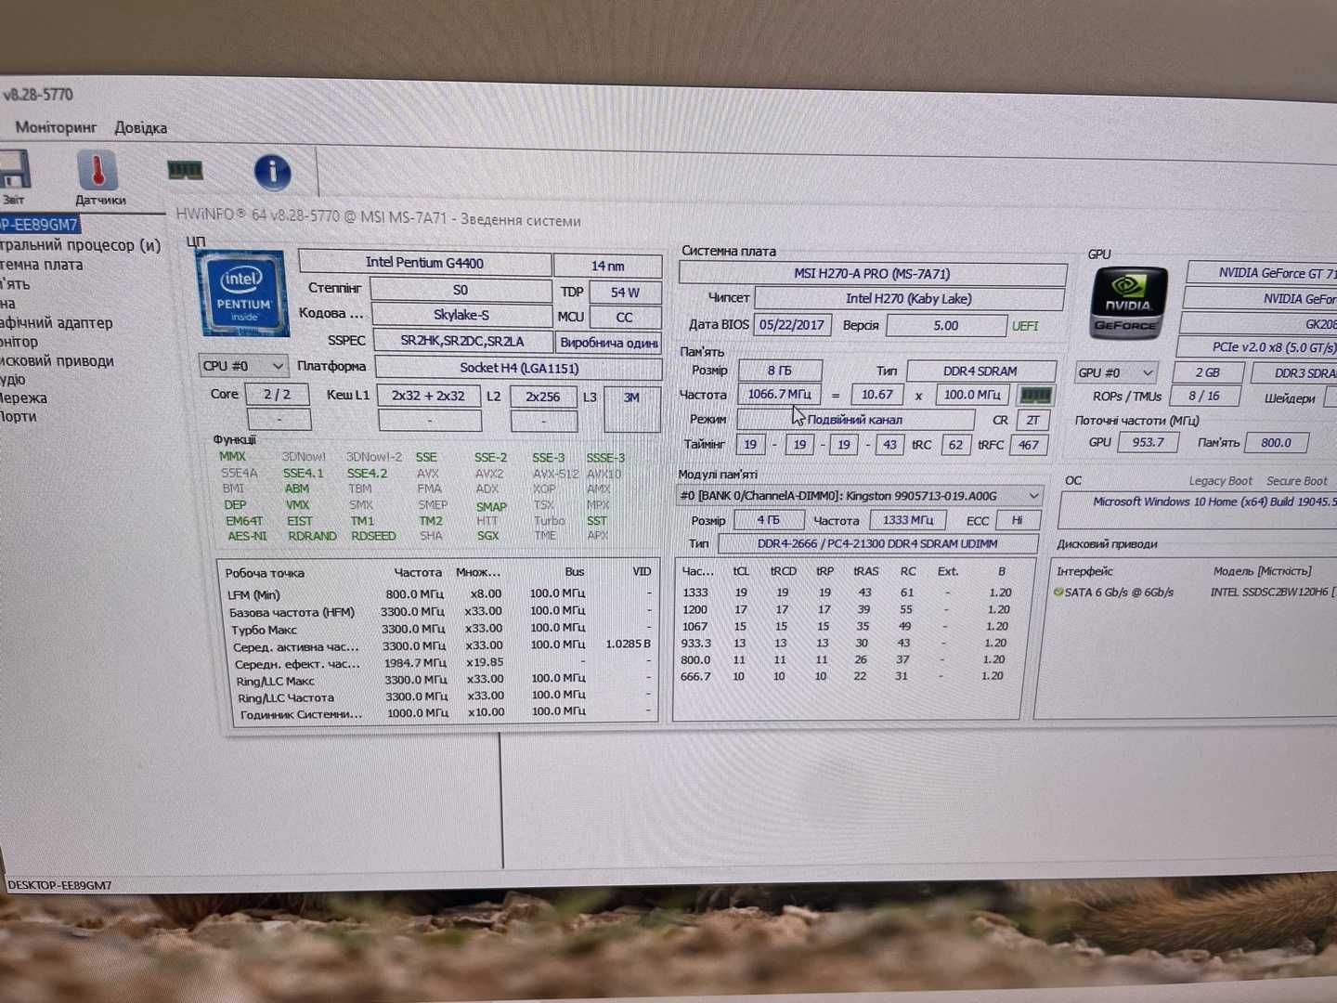Click the SSE4.1 feature flag
1337x1003 pixels.
[304, 473]
